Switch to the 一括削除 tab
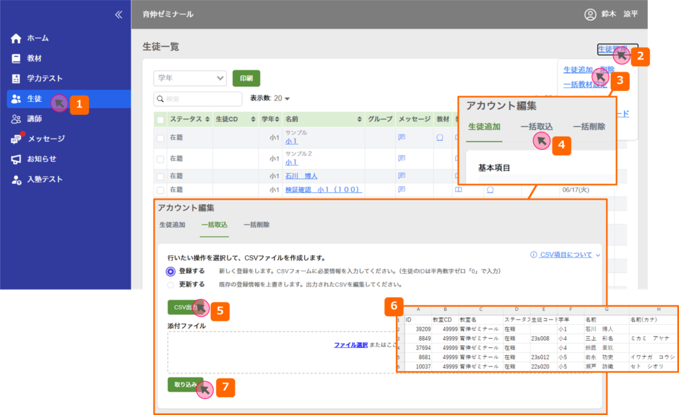The height and width of the screenshot is (415, 679). 256,225
